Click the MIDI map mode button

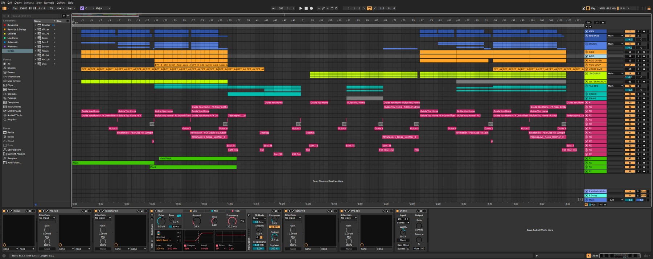point(602,8)
